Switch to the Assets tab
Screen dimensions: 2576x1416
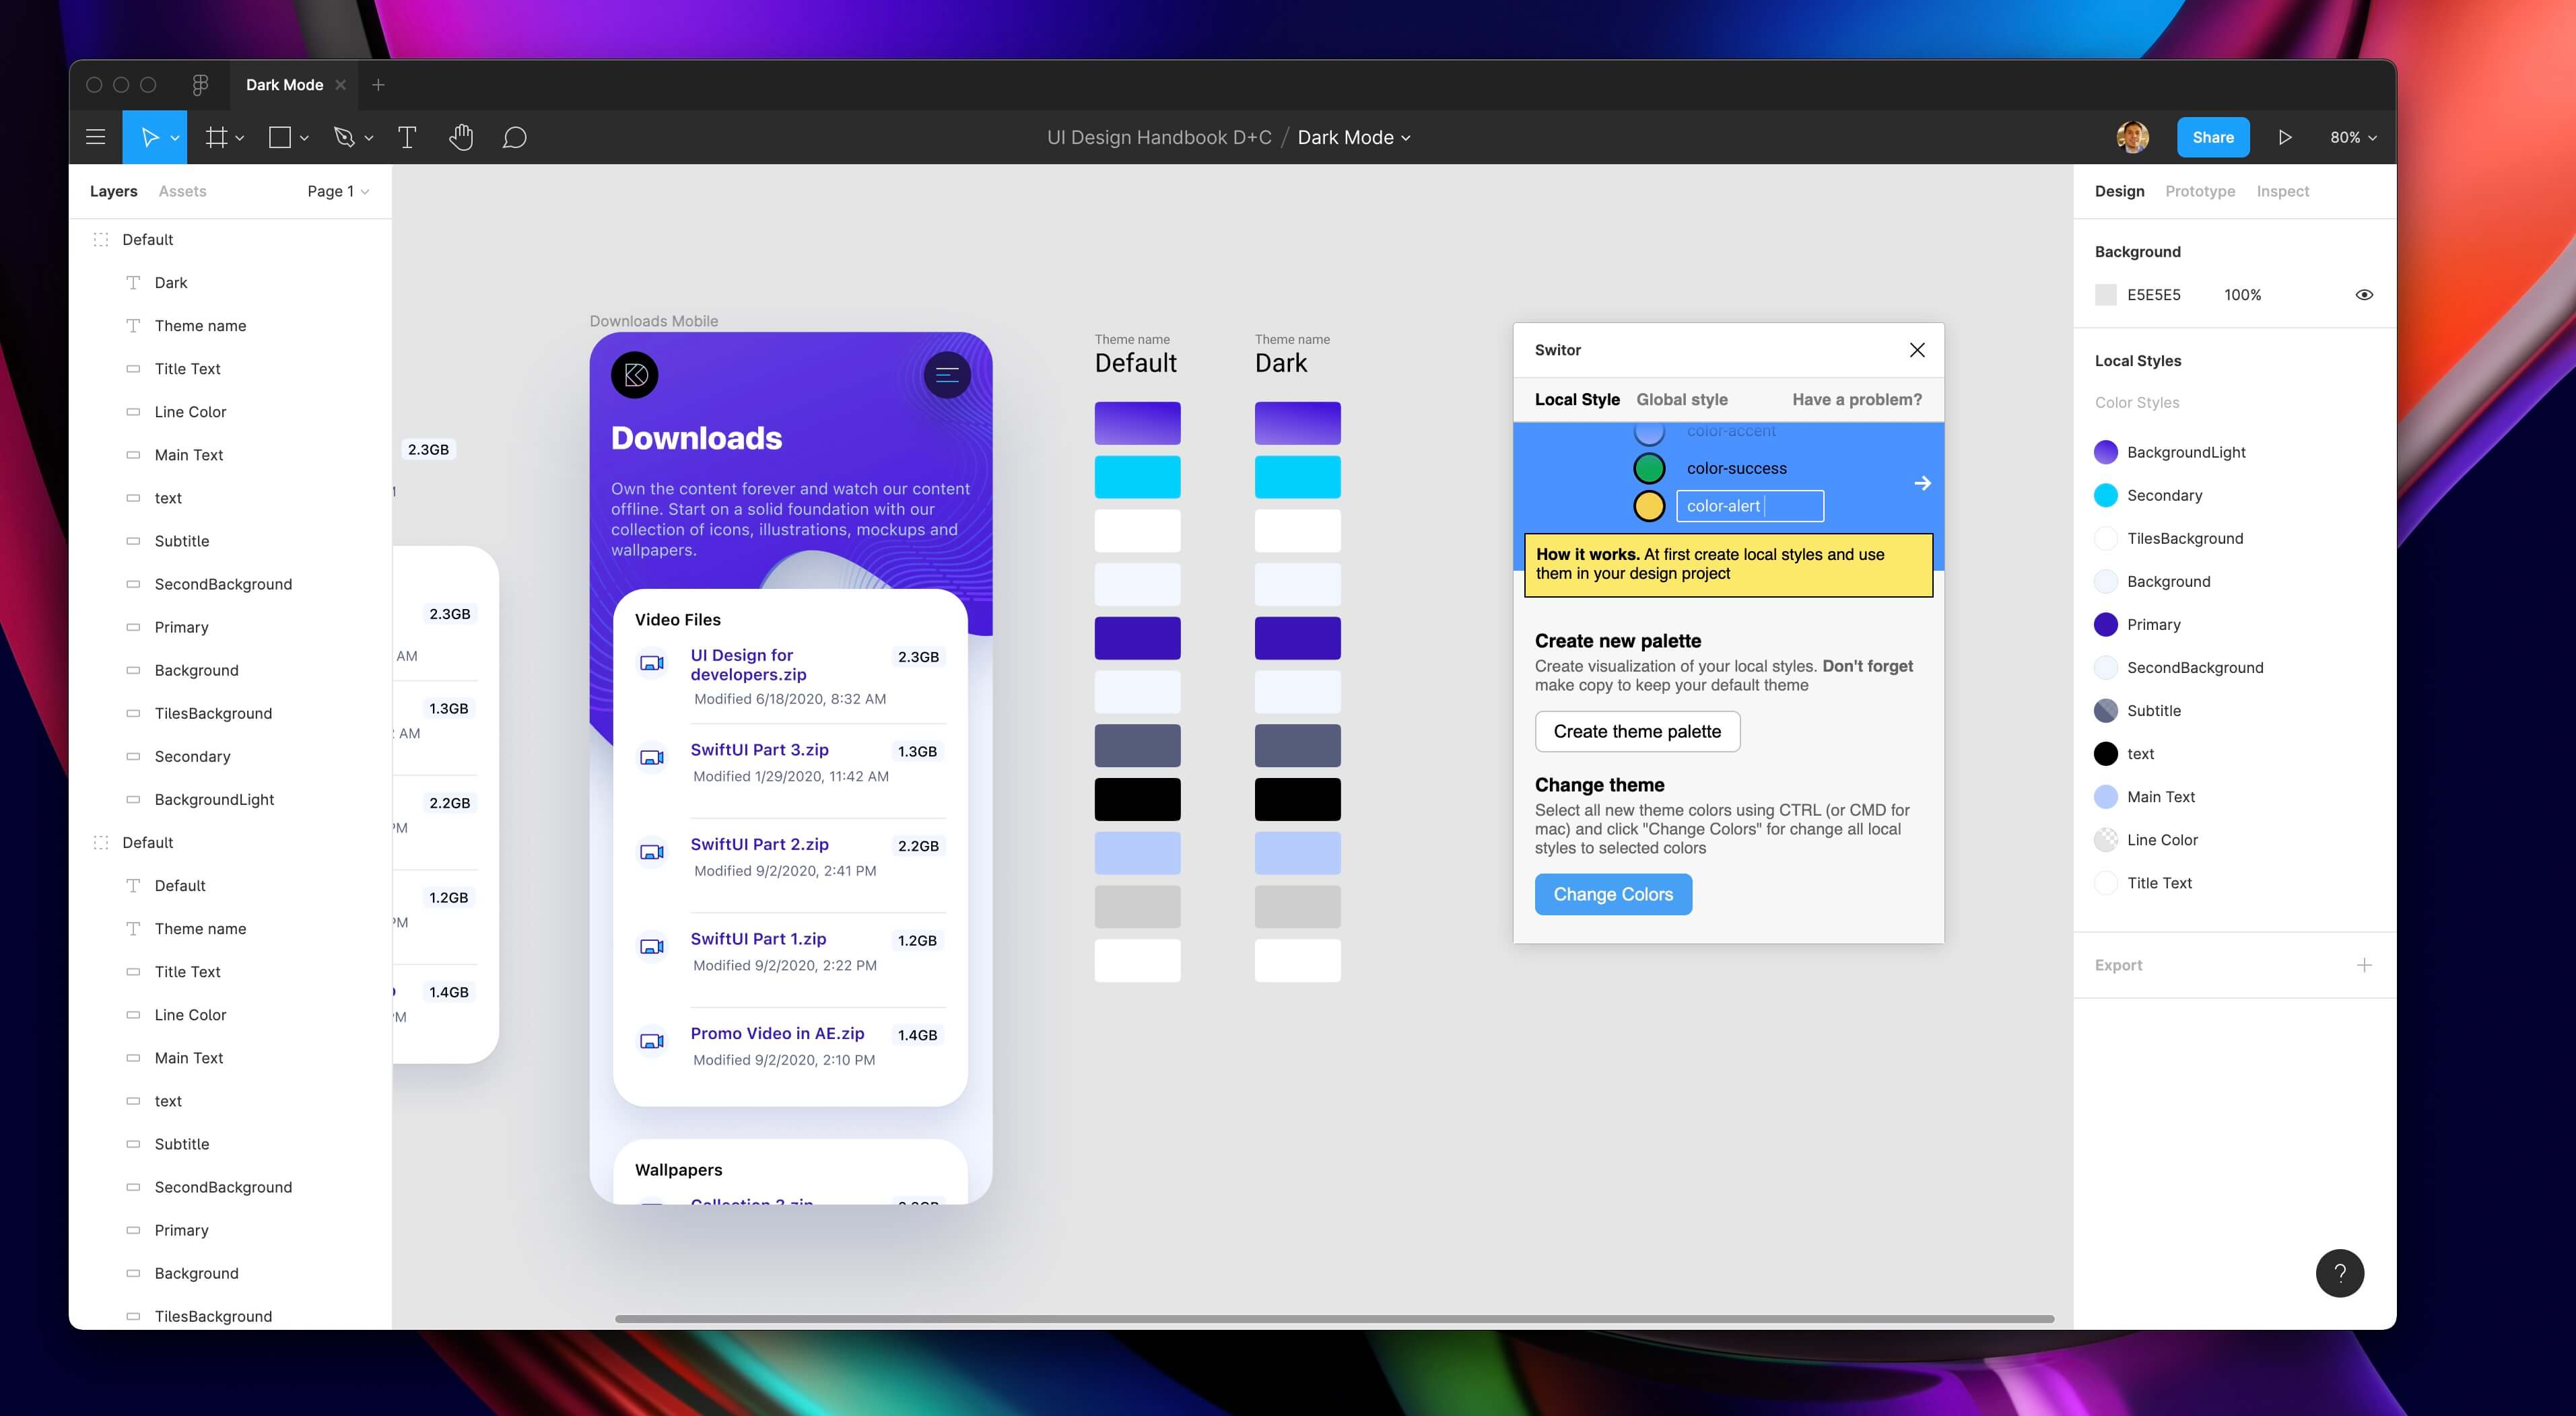182,191
